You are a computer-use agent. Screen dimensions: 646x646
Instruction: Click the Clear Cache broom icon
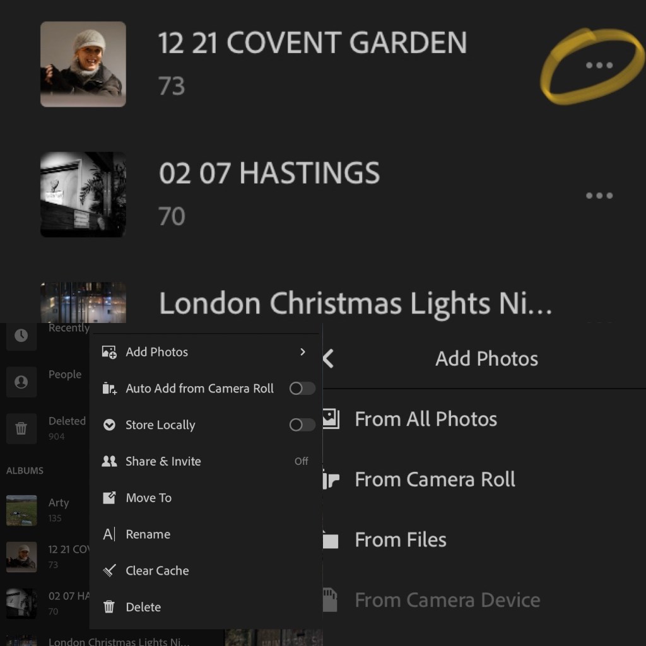(x=109, y=571)
